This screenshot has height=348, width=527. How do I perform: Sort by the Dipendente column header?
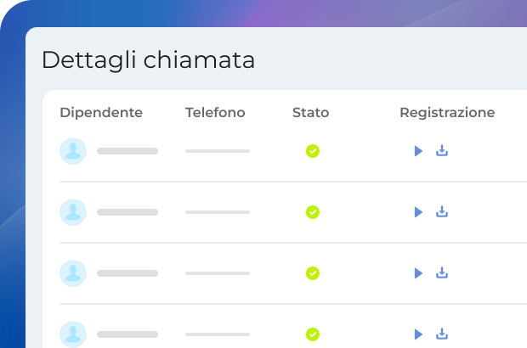pos(101,113)
